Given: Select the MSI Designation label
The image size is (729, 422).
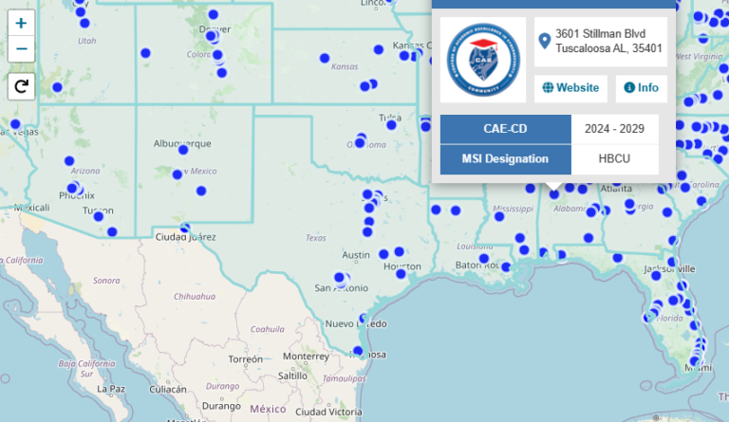Looking at the screenshot, I should click(505, 158).
